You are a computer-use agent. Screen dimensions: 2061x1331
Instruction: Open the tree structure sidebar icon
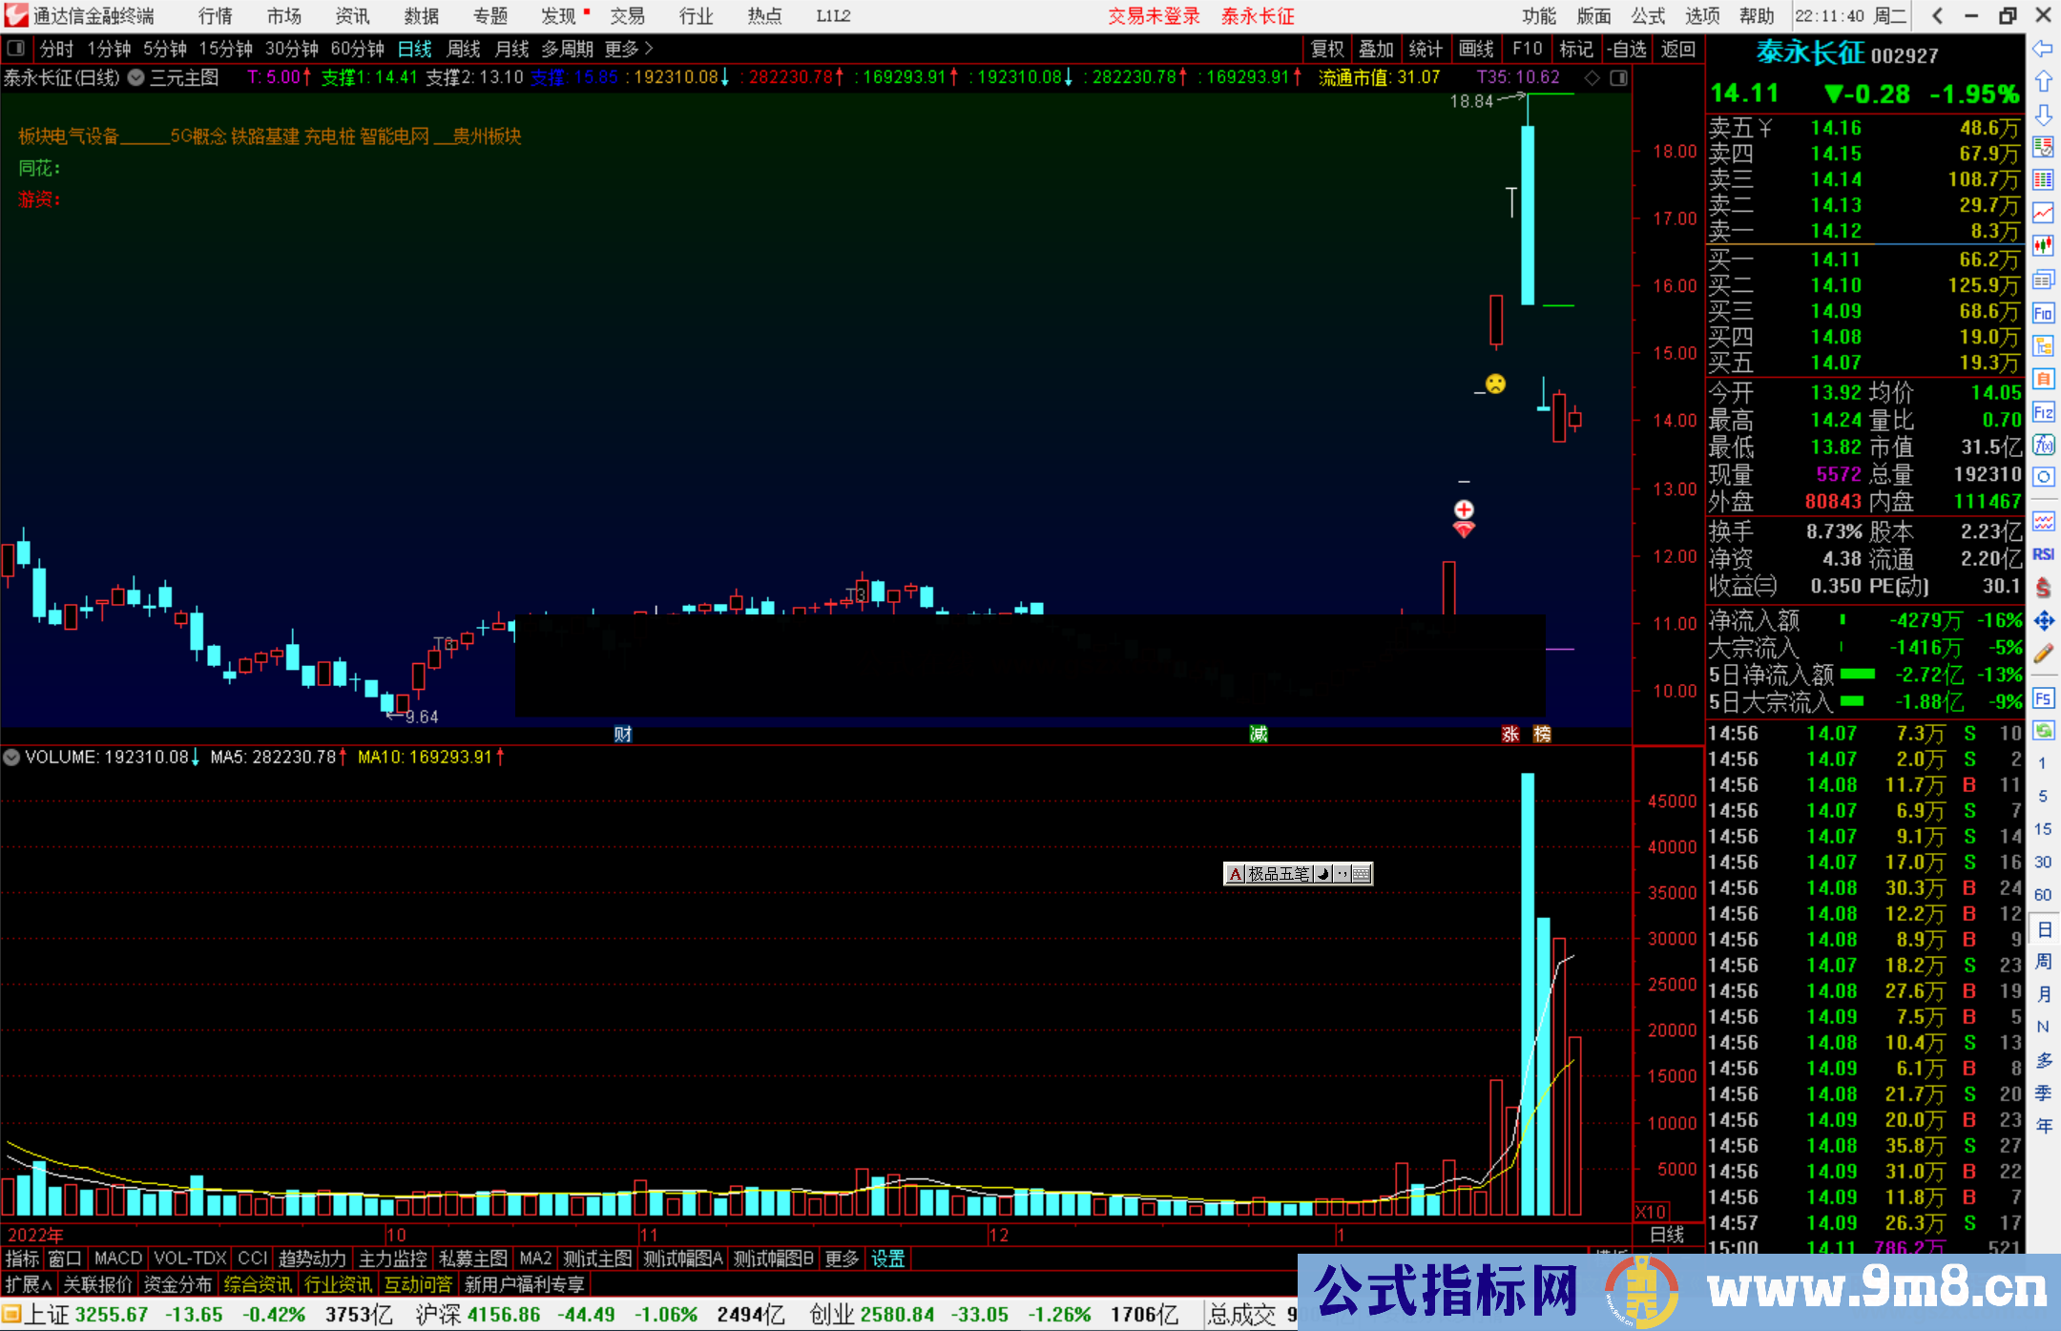pos(2043,345)
